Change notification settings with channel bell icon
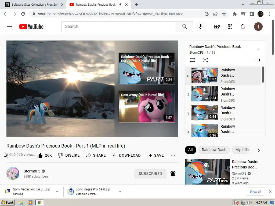The width and height of the screenshot is (275, 206). pyautogui.click(x=173, y=174)
